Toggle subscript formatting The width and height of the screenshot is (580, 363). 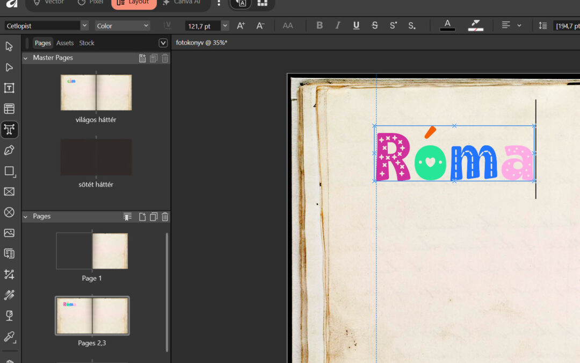click(412, 26)
